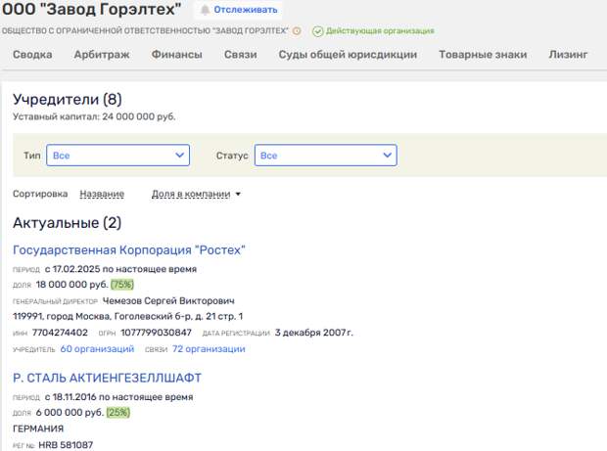Click the INN value 7704274402
Screen dimensions: 607x451
pyautogui.click(x=60, y=333)
